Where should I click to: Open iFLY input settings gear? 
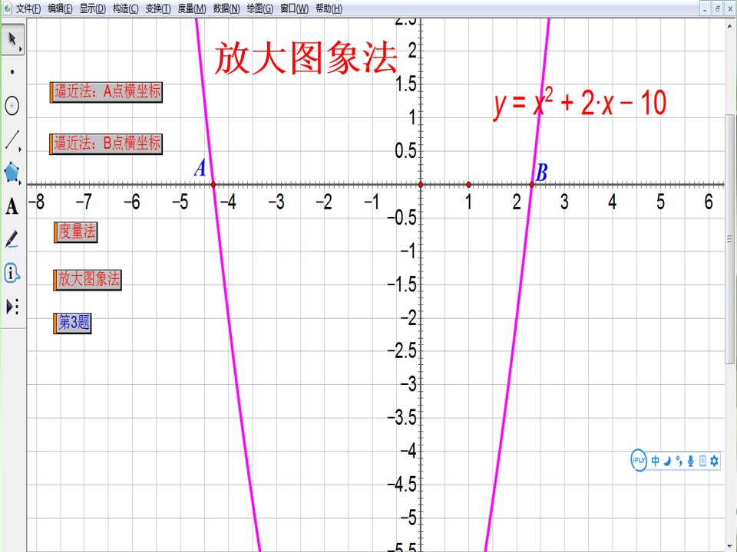pyautogui.click(x=714, y=461)
